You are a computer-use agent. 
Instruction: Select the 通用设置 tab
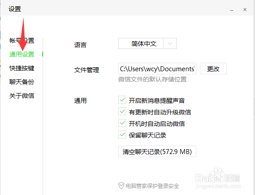[x=22, y=54]
